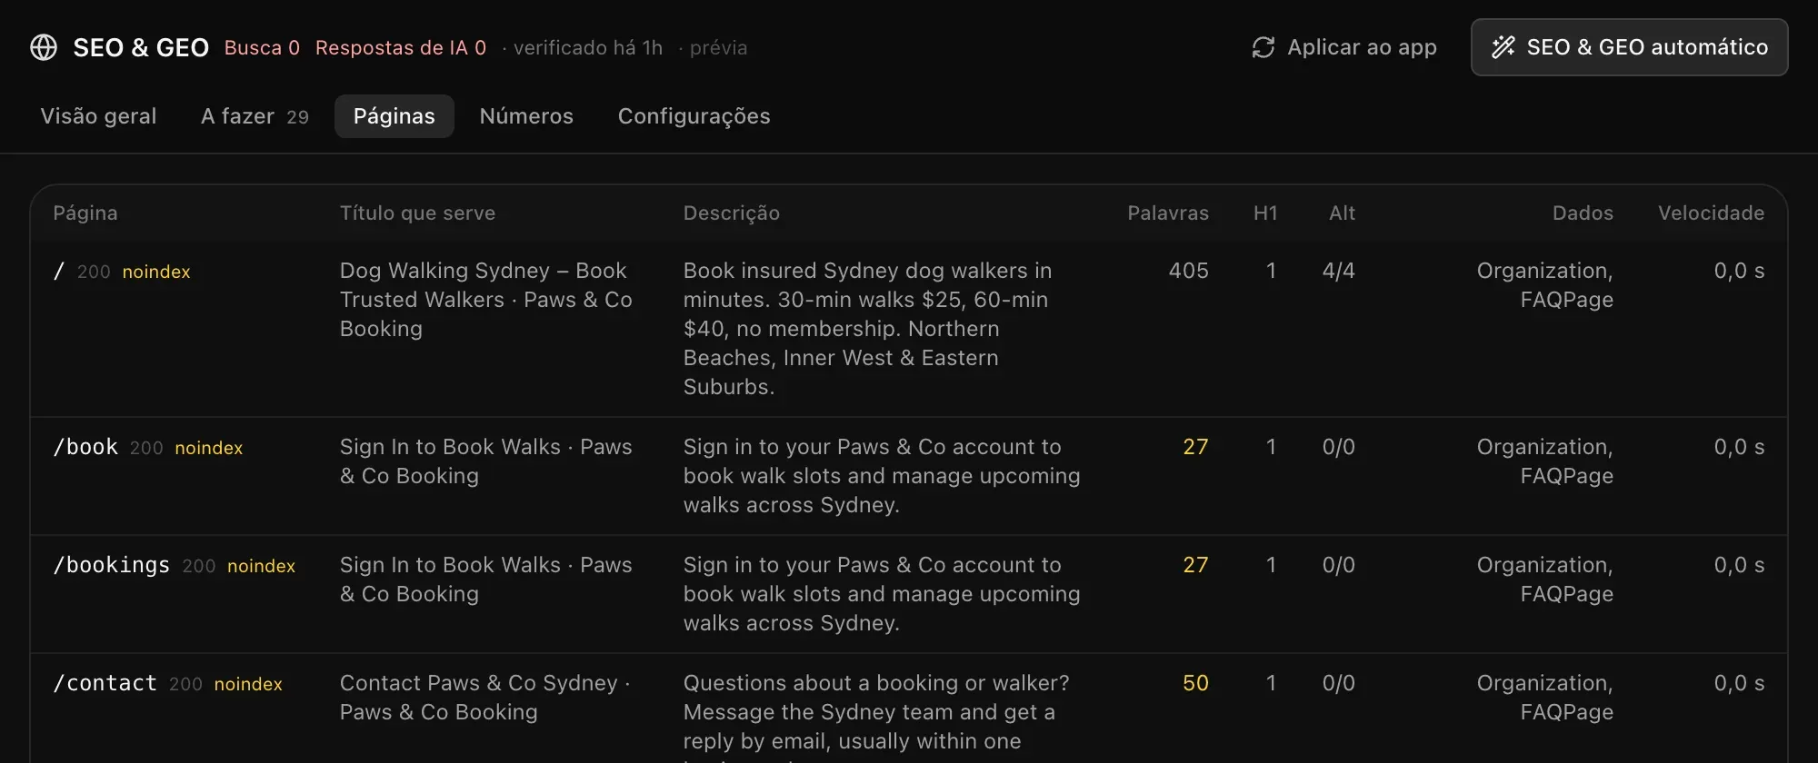
Task: Open the / root page row
Action: [x=909, y=329]
